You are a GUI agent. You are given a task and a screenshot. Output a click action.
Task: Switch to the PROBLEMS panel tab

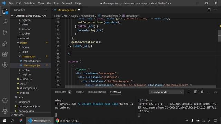point(63,92)
